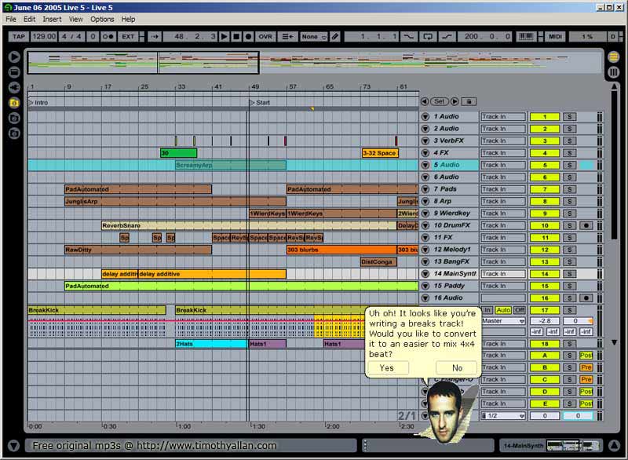This screenshot has height=460, width=628.
Task: Open the Insert menu
Action: pyautogui.click(x=52, y=19)
